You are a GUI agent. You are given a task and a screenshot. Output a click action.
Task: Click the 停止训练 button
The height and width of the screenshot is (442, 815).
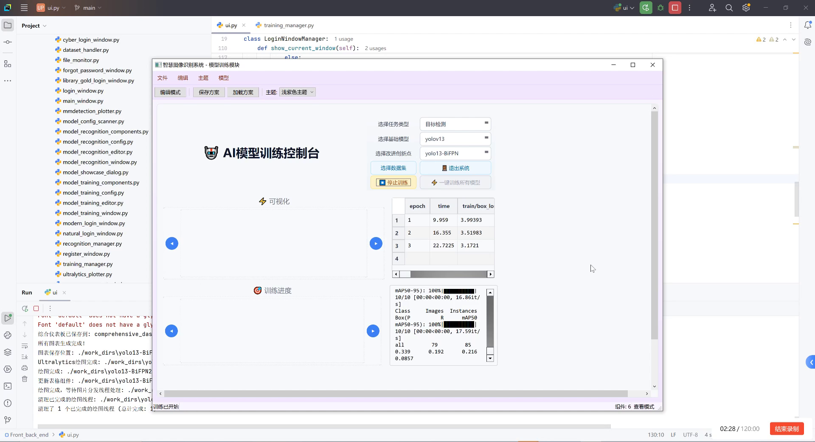(393, 182)
